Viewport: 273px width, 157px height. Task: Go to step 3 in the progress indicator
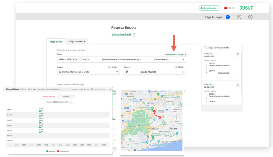click(x=250, y=17)
